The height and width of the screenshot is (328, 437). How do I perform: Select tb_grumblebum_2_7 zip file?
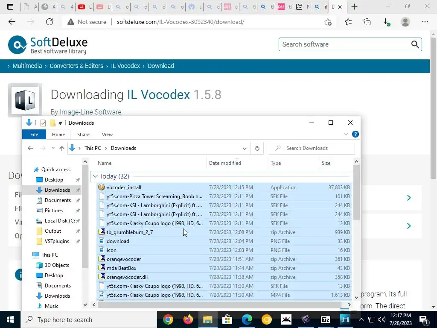pyautogui.click(x=224, y=232)
